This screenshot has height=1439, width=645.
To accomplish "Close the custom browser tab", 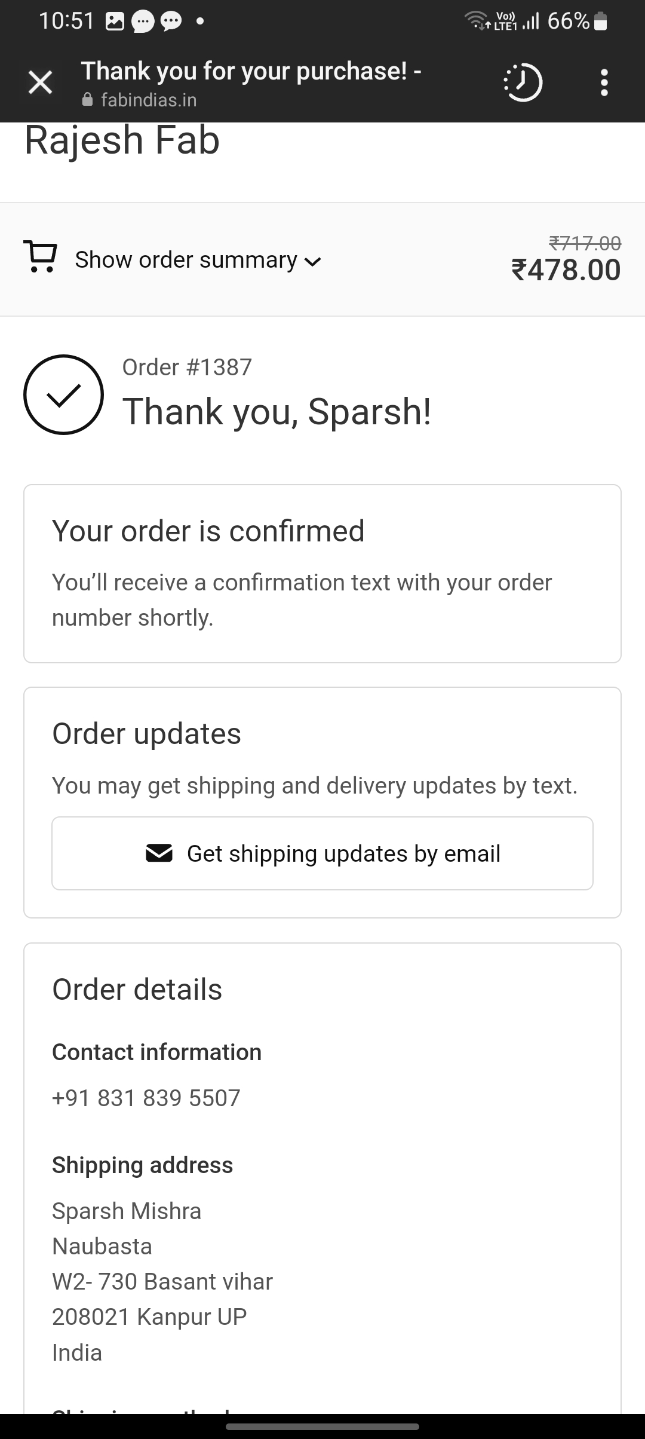I will [41, 82].
